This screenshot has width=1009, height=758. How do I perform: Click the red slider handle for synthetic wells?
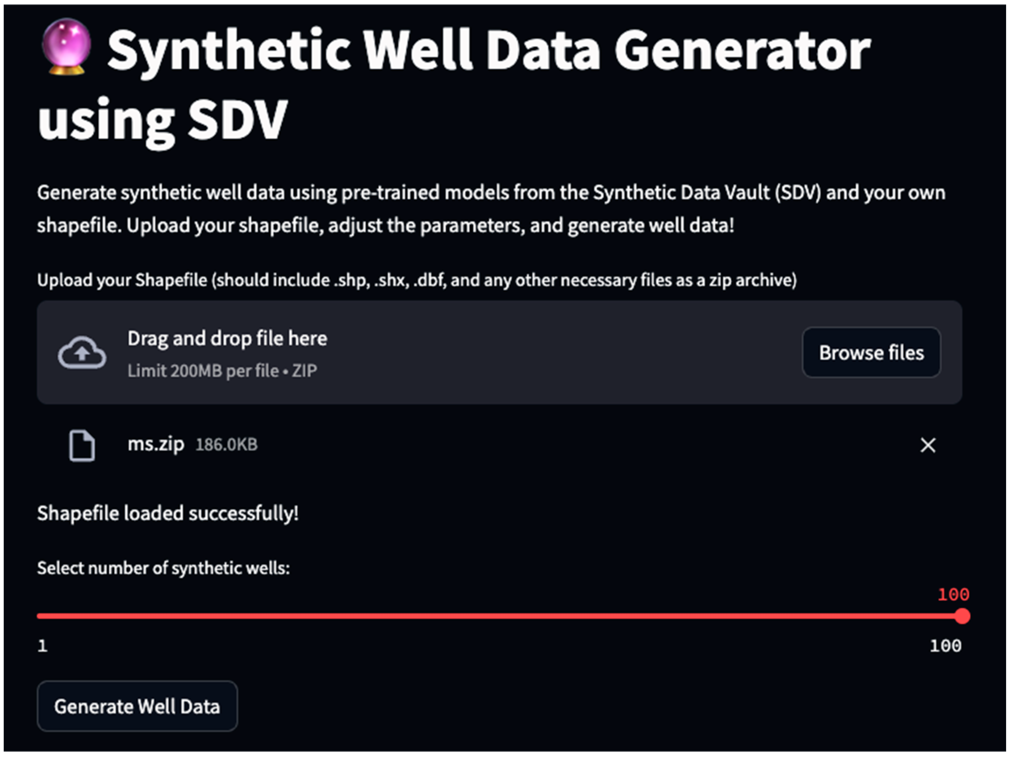tap(962, 616)
